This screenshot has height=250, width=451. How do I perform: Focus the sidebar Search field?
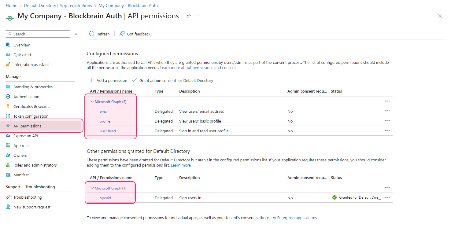[x=38, y=34]
